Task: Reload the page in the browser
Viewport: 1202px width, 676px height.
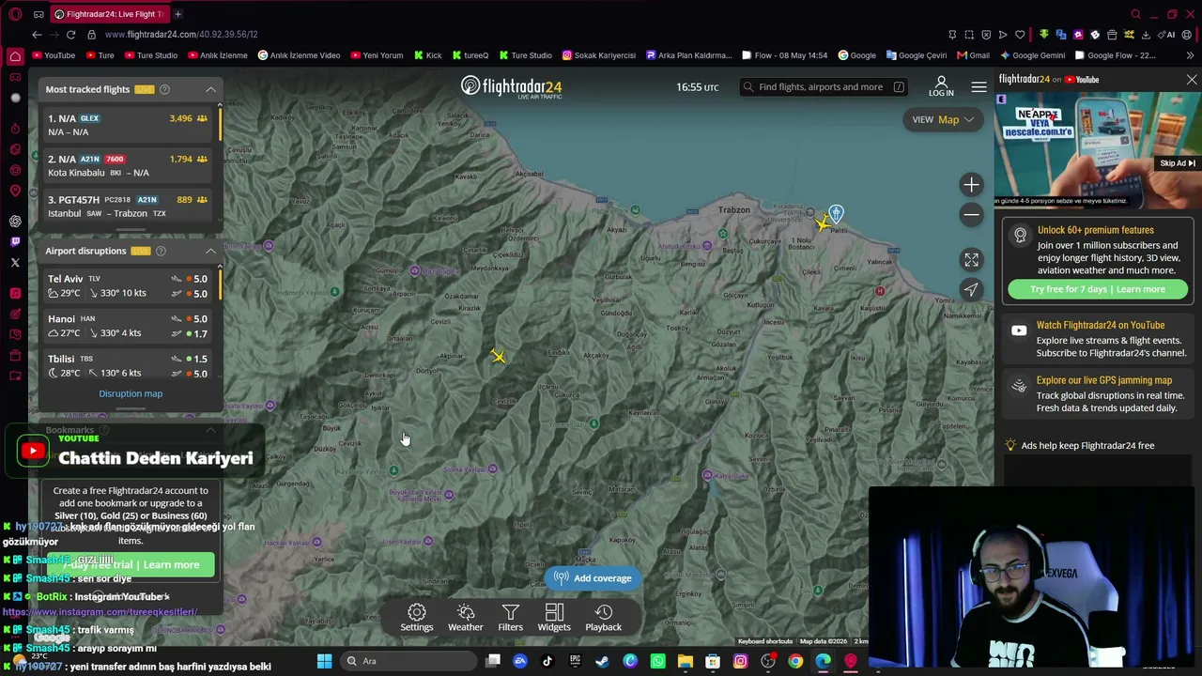Action: point(70,35)
